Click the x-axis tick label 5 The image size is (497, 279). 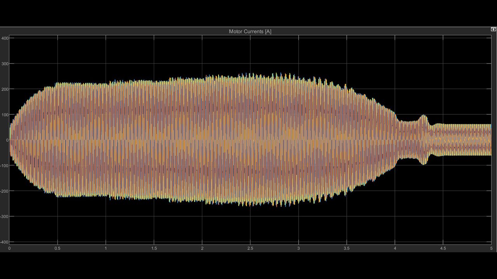pos(491,248)
